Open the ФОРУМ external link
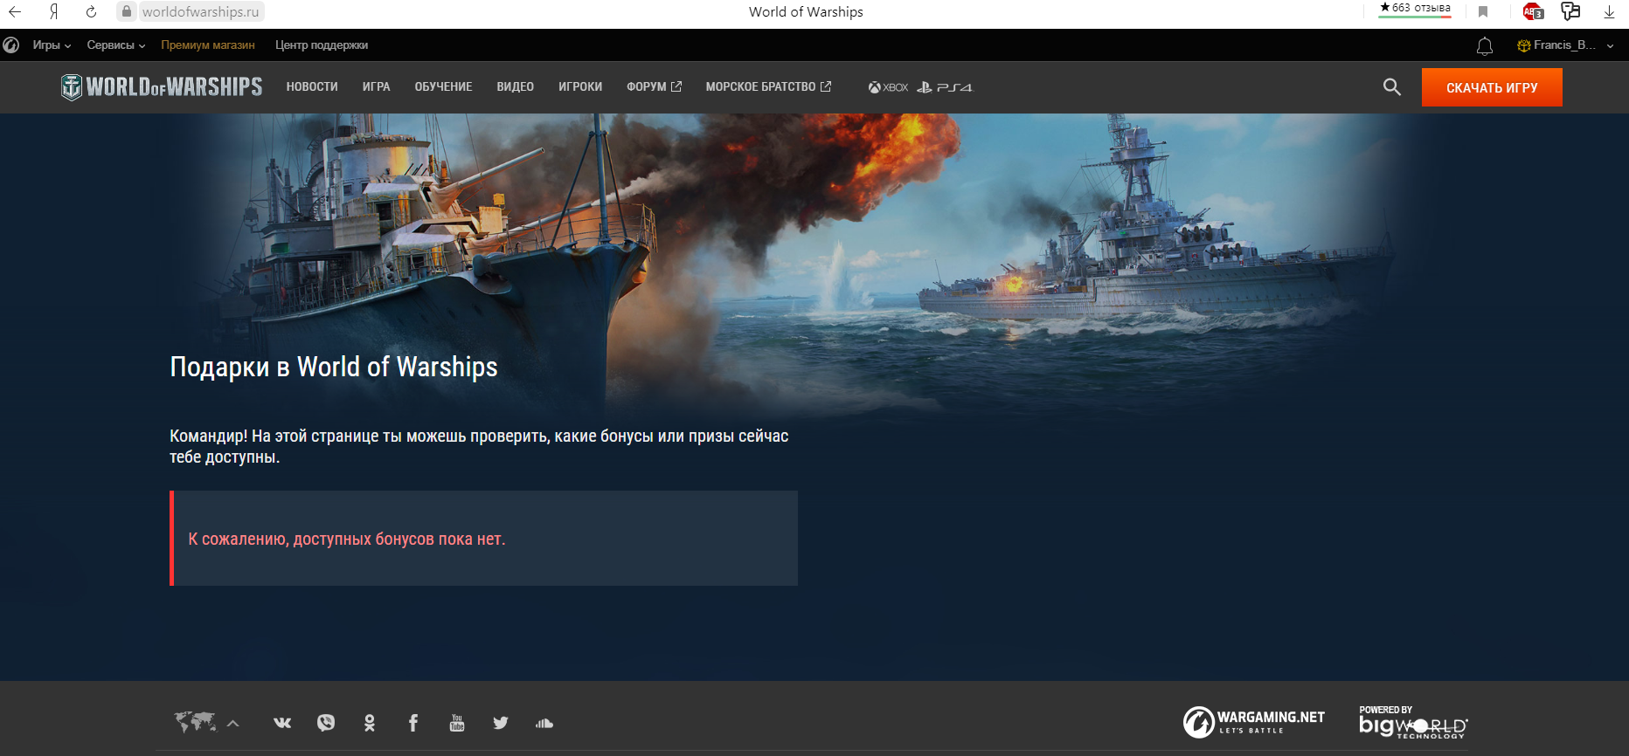The height and width of the screenshot is (756, 1629). (x=654, y=87)
